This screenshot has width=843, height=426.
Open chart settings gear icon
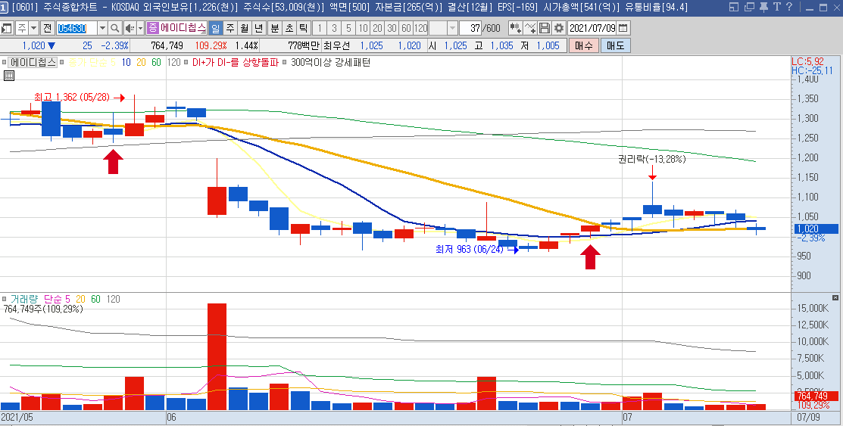pos(559,28)
